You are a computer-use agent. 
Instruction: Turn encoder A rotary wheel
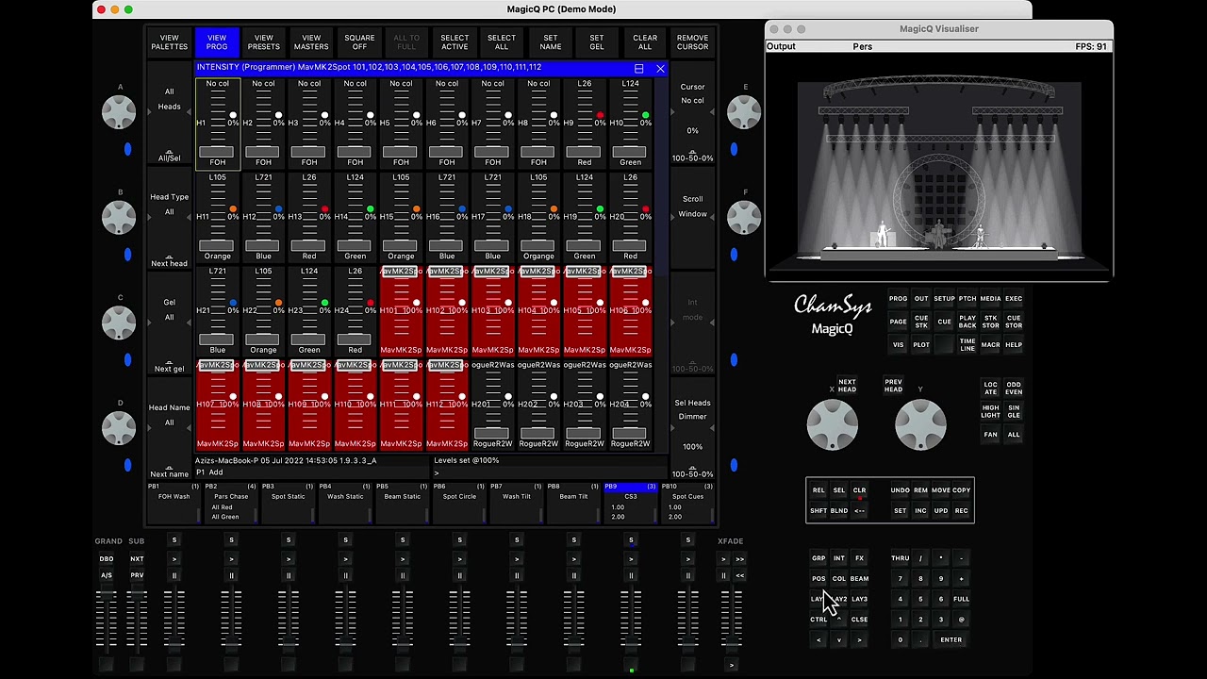[119, 111]
